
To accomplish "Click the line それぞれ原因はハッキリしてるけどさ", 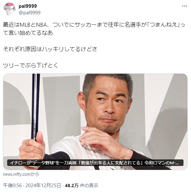I will point(50,49).
